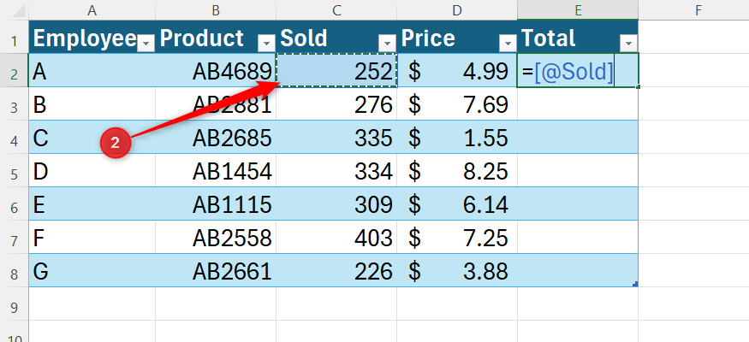The width and height of the screenshot is (749, 342).
Task: Select product cell AB2685
Action: 216,138
